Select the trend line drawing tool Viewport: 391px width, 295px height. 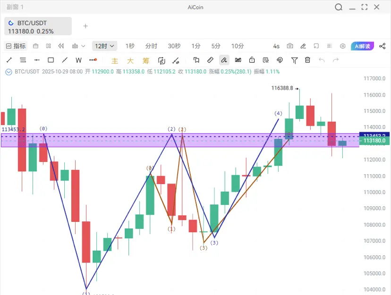click(9, 60)
